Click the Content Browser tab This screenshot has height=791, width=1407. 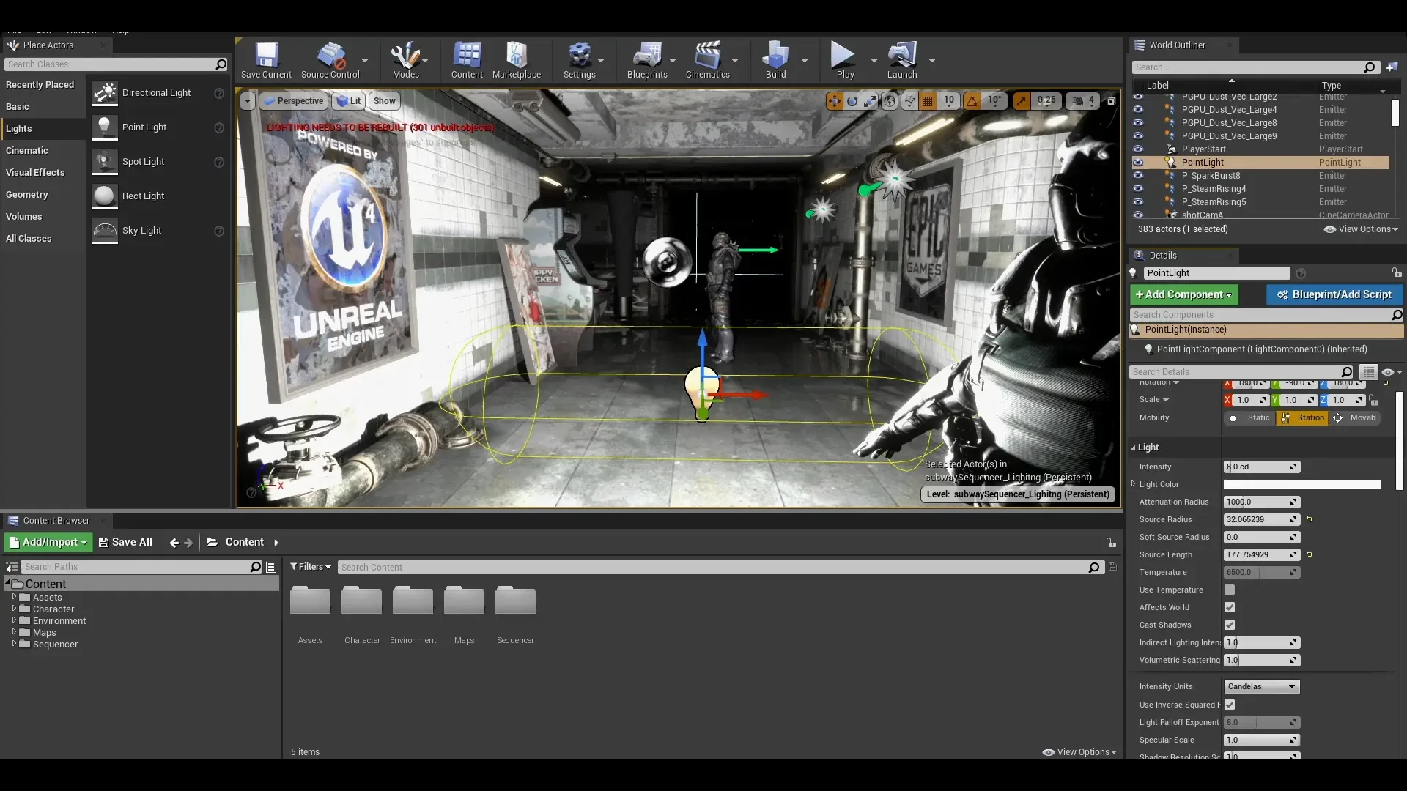pos(54,519)
